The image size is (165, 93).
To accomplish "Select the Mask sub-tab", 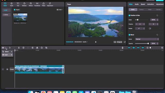I will pyautogui.click(x=150, y=10).
